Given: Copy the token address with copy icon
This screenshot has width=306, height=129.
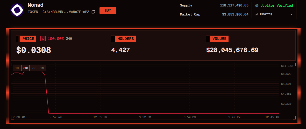Looking at the screenshot, I should pyautogui.click(x=93, y=12).
